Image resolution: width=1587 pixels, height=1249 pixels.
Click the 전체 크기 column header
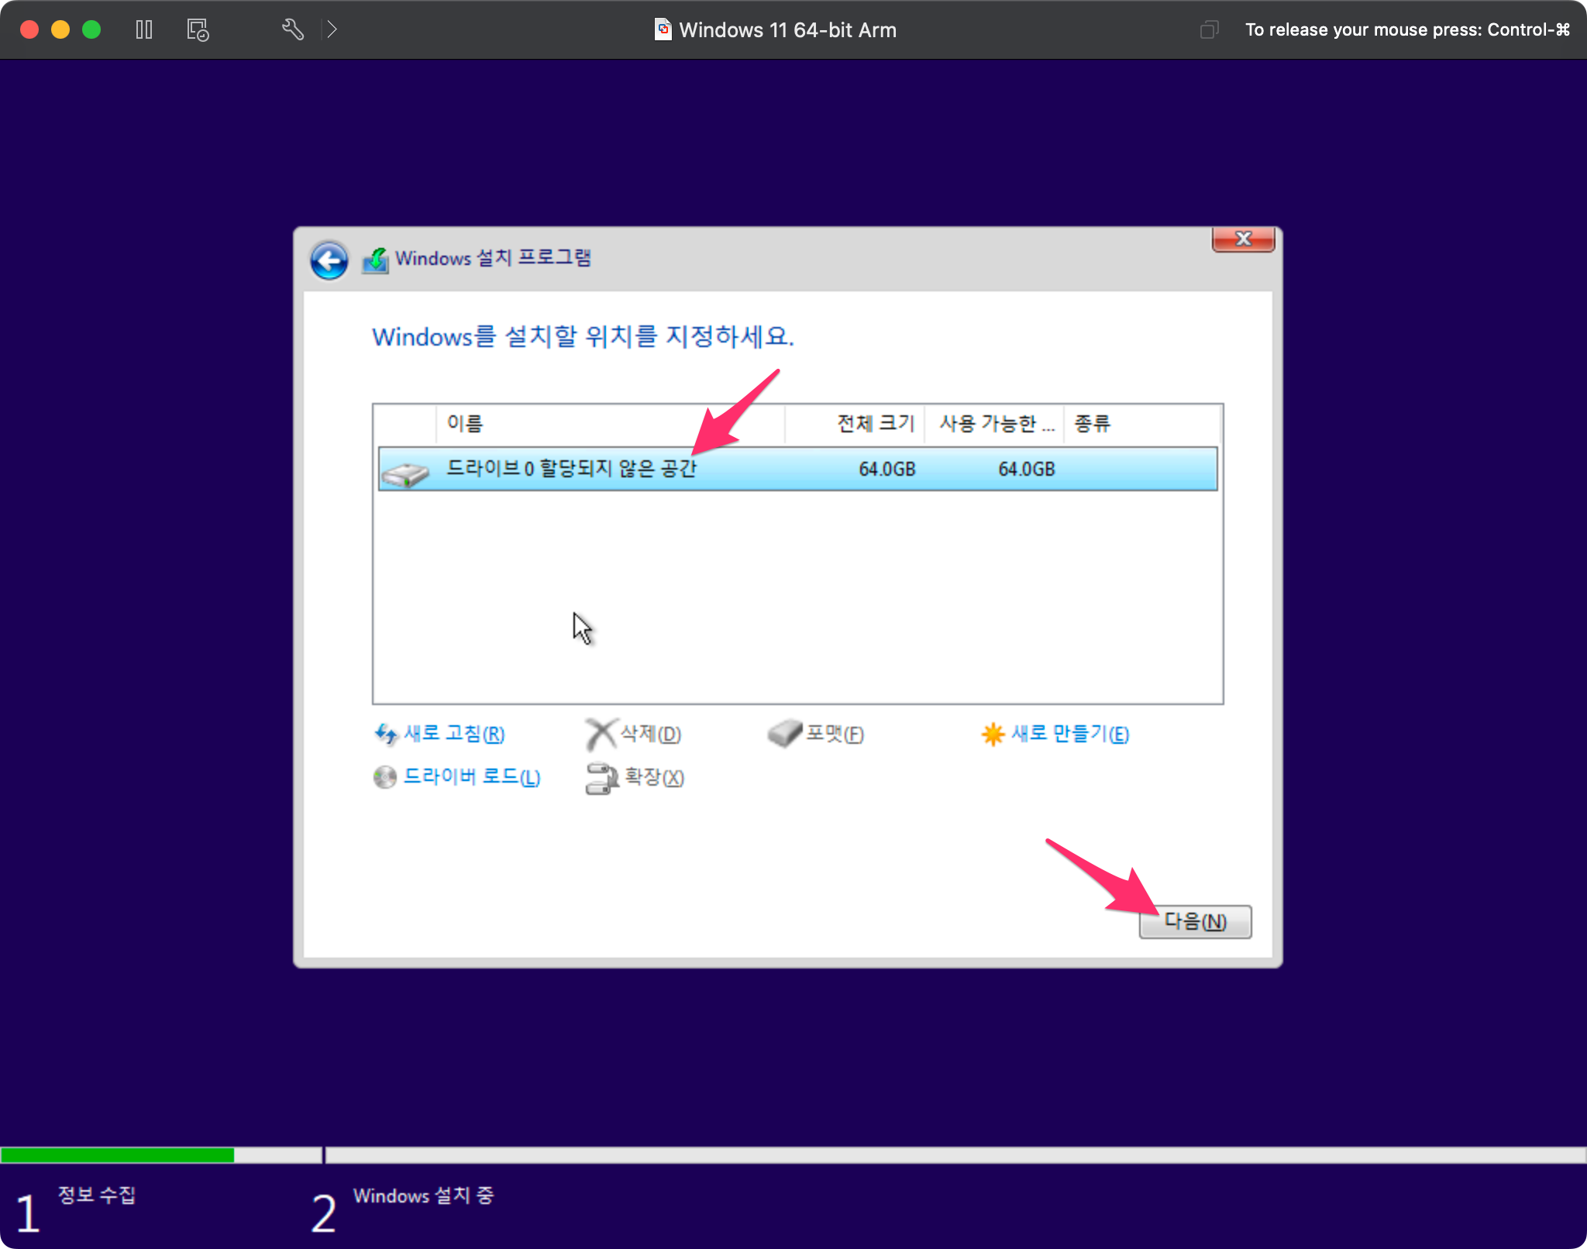pyautogui.click(x=876, y=423)
